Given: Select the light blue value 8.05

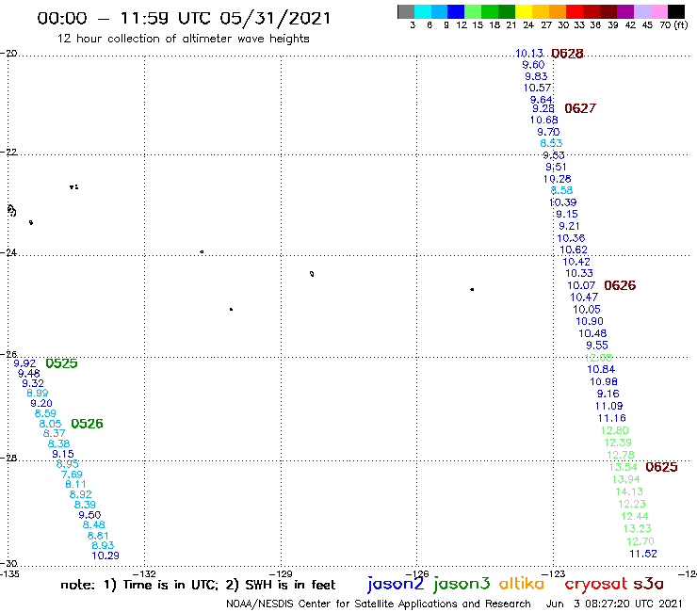Looking at the screenshot, I should point(50,424).
